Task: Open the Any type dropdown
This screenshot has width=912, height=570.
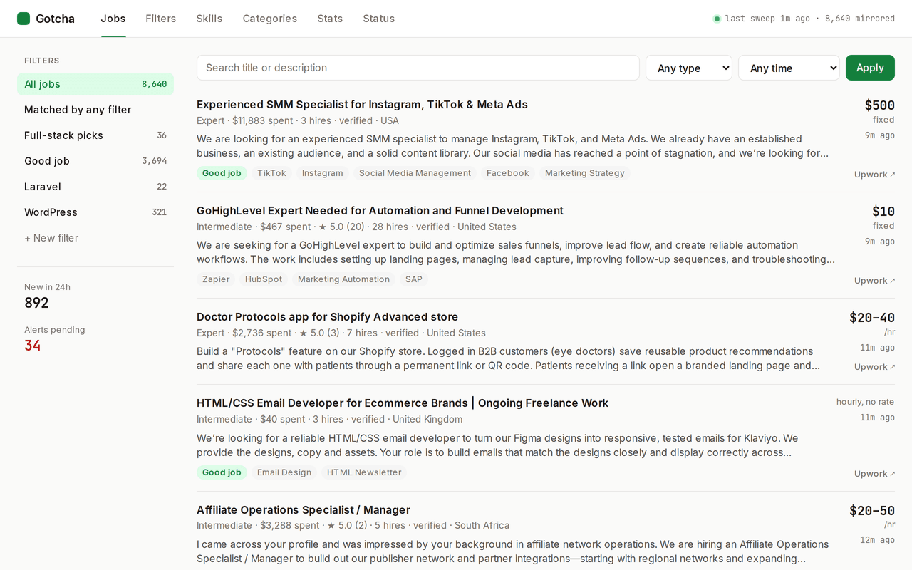Action: pyautogui.click(x=689, y=68)
